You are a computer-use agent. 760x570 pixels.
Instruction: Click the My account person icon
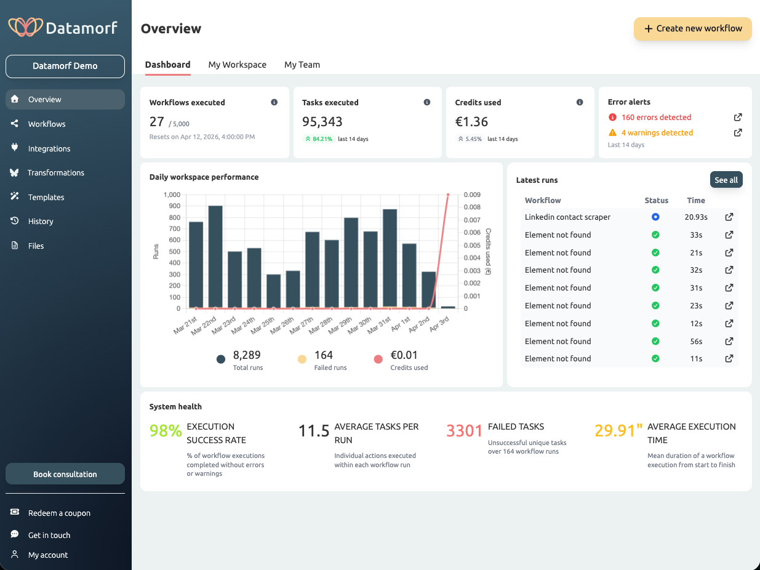pos(15,555)
